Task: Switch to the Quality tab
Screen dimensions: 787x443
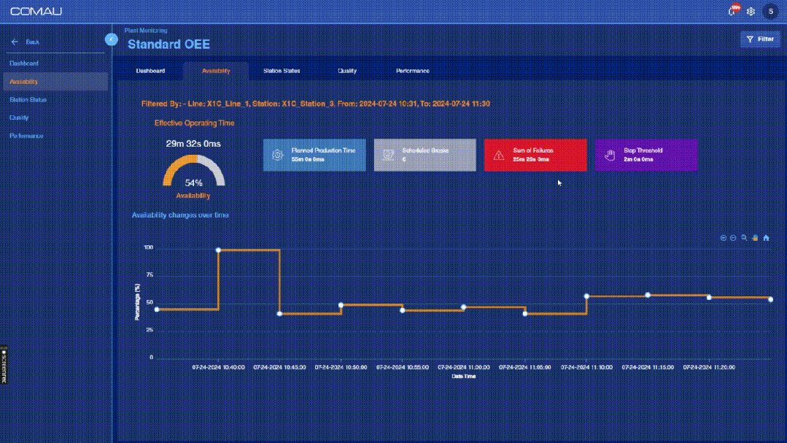Action: click(347, 71)
